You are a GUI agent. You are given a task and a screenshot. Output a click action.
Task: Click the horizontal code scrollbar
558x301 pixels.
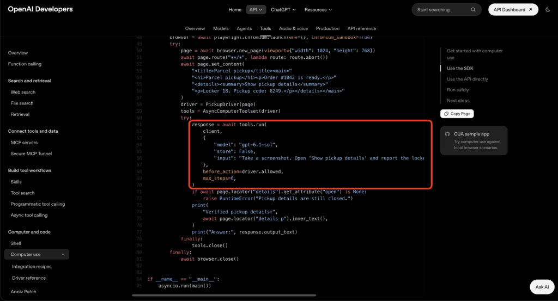[224, 295]
